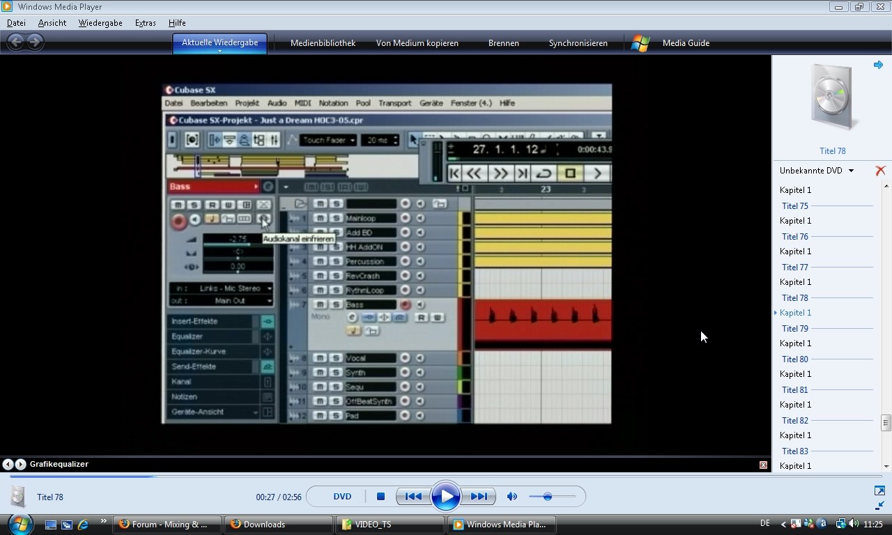Open the DVD menu button
Viewport: 892px width, 535px height.
(x=342, y=497)
